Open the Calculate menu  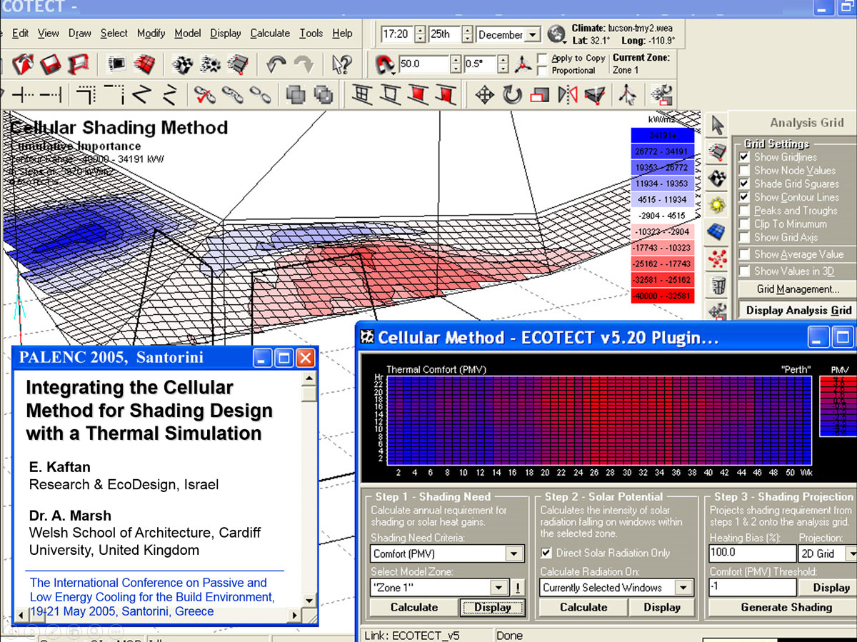270,33
